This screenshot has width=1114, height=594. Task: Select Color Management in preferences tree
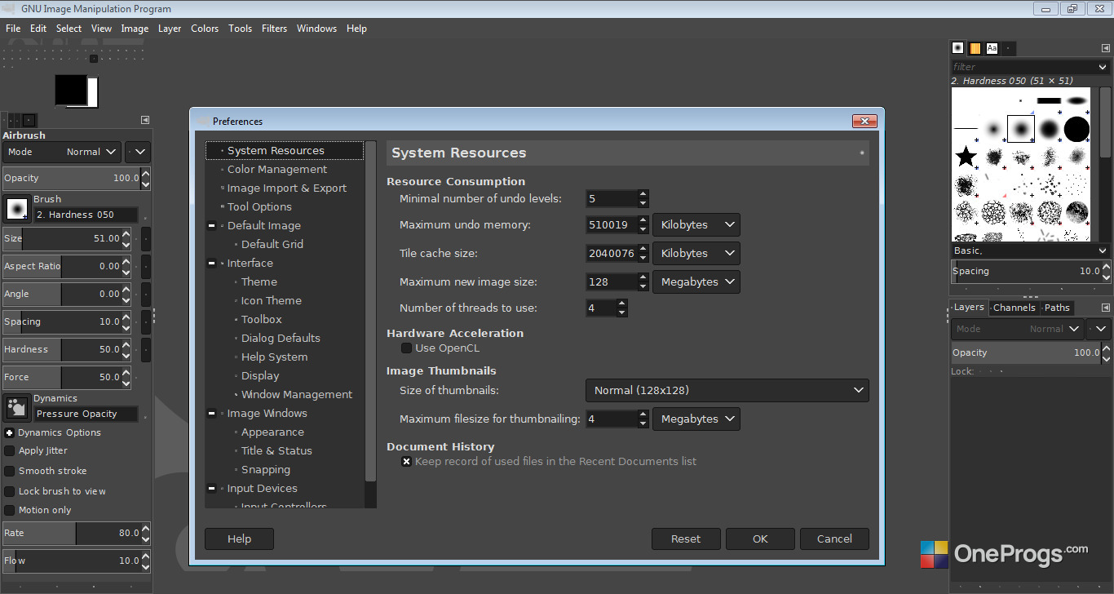coord(277,170)
